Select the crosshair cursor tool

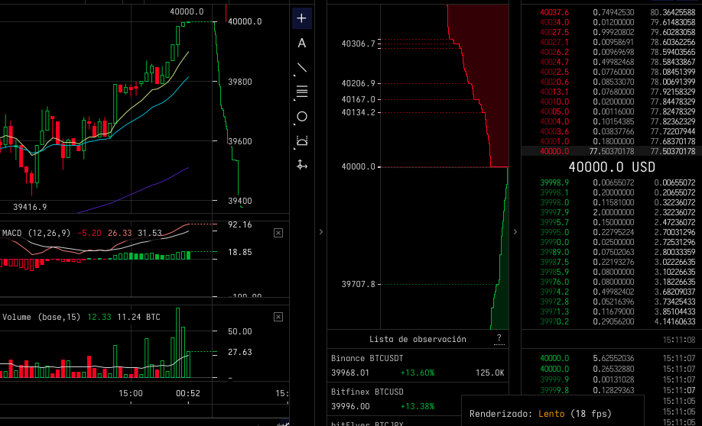(302, 18)
